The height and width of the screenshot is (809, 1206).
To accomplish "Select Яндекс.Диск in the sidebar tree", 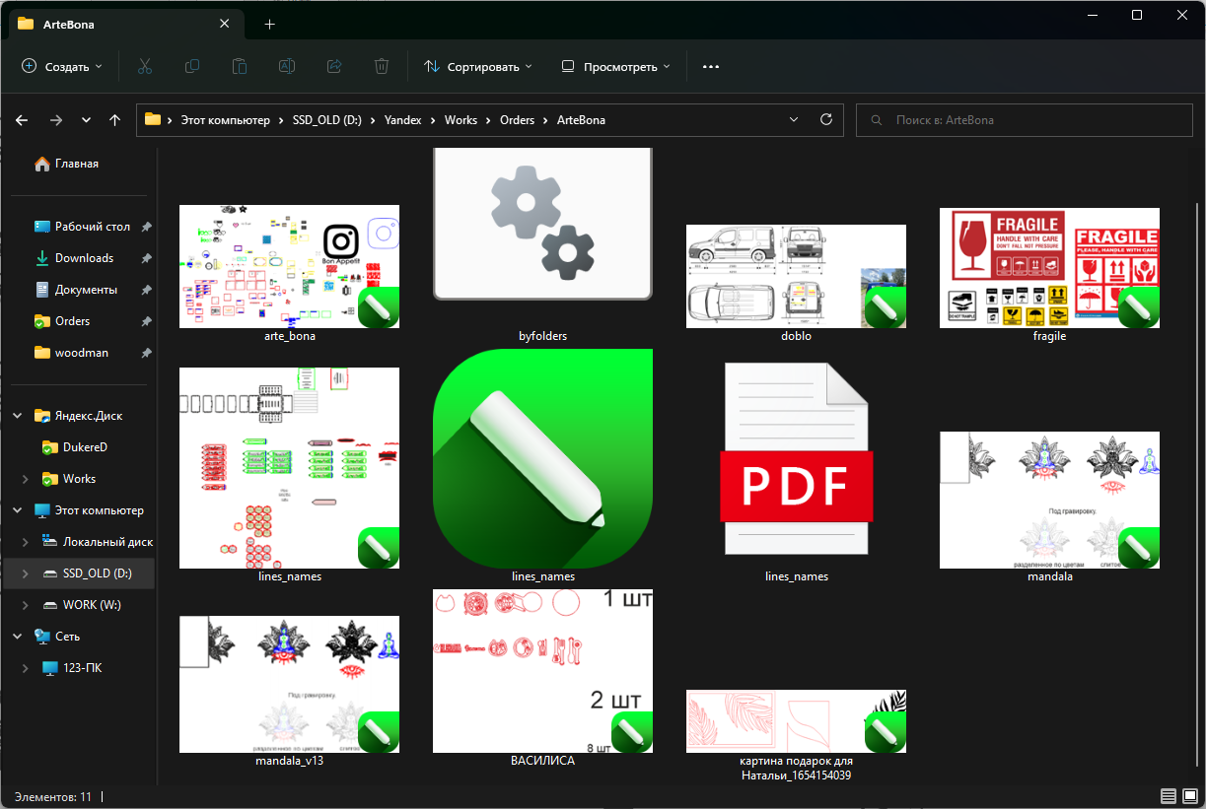I will coord(79,416).
